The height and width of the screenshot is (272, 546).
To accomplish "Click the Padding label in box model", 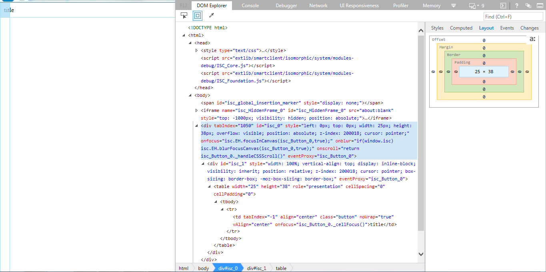I will [462, 62].
